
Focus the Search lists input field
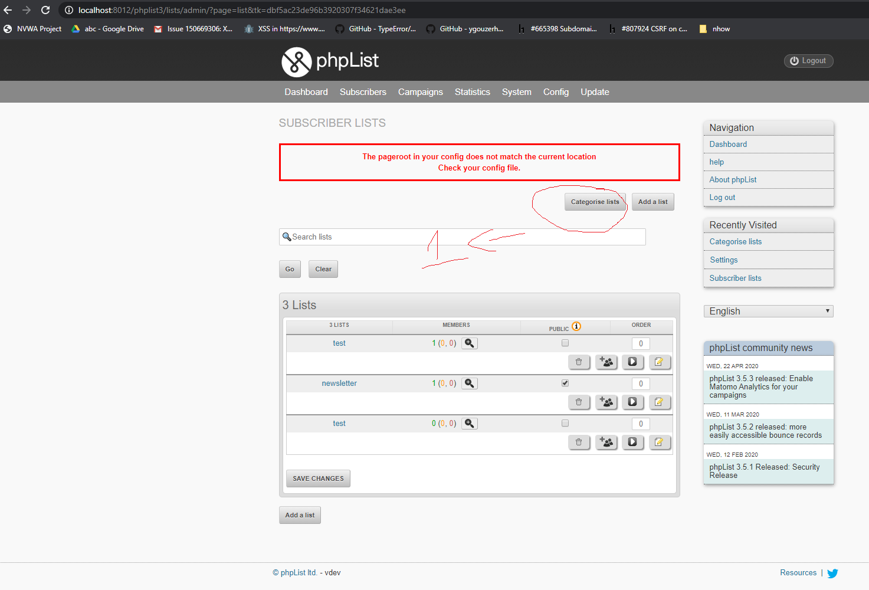(462, 237)
